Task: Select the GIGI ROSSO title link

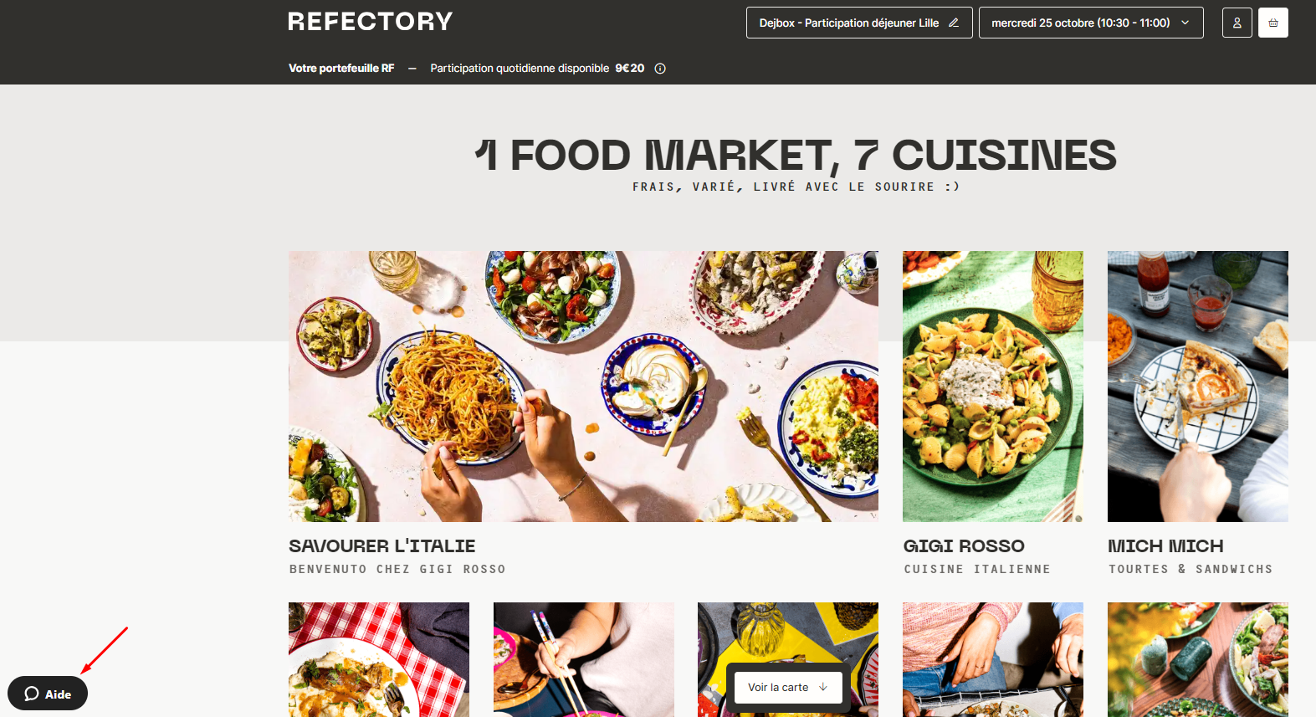Action: tap(964, 546)
